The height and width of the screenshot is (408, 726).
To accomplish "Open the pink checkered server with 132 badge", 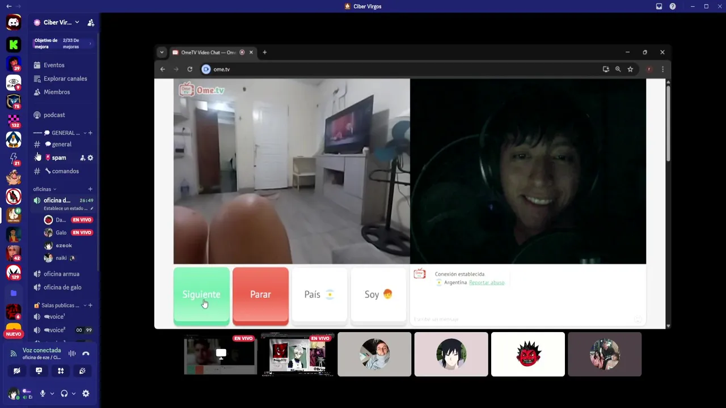I will [14, 121].
